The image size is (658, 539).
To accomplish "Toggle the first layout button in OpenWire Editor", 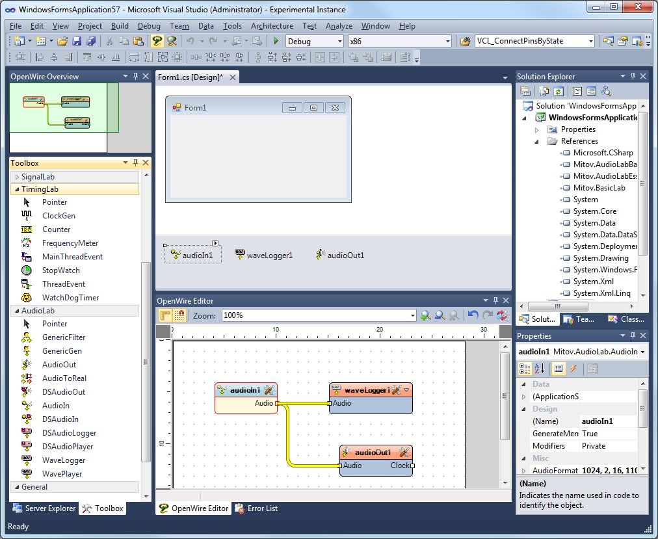I will [x=166, y=315].
